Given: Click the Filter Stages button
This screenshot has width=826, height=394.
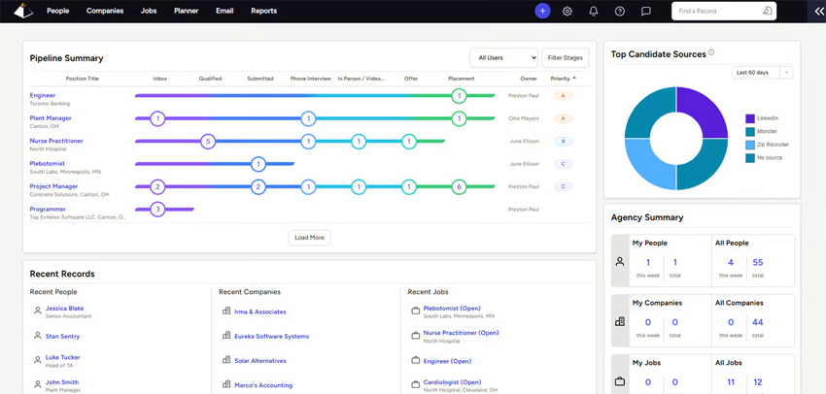Looking at the screenshot, I should click(566, 58).
